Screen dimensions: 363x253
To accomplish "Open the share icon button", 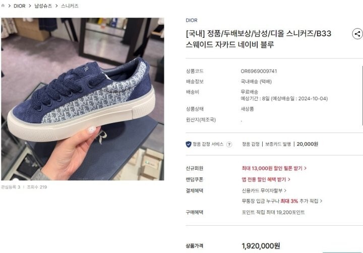I will click(357, 34).
